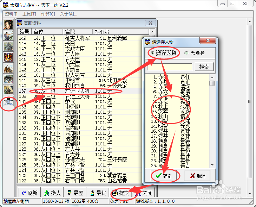The height and width of the screenshot is (207, 256).
Task: Open the two-figures scene sidebar icon
Action: coord(8,90)
